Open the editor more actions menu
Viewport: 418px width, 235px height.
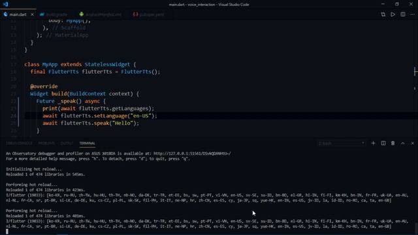pos(413,14)
